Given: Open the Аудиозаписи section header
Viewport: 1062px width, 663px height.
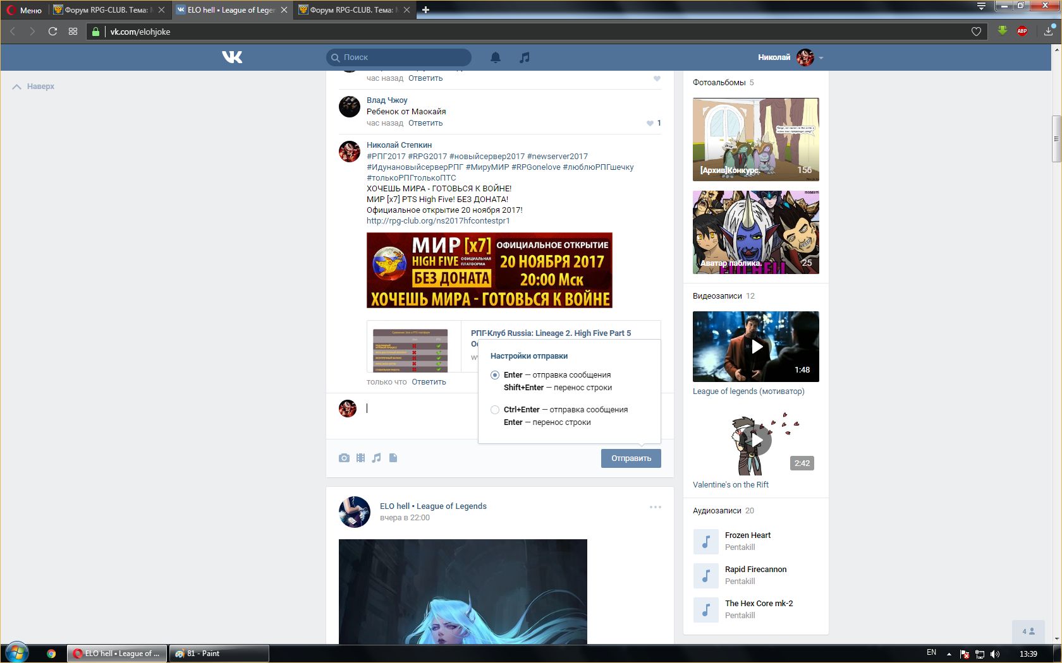Looking at the screenshot, I should point(723,511).
